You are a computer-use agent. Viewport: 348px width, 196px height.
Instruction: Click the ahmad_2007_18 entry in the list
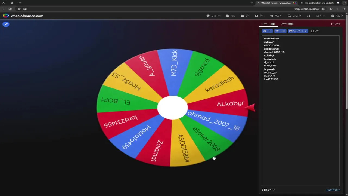click(x=274, y=52)
